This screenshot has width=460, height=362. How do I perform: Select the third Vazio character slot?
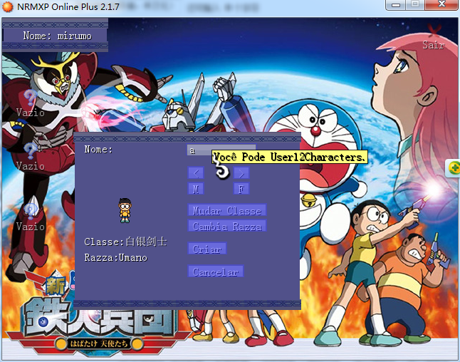pyautogui.click(x=30, y=217)
